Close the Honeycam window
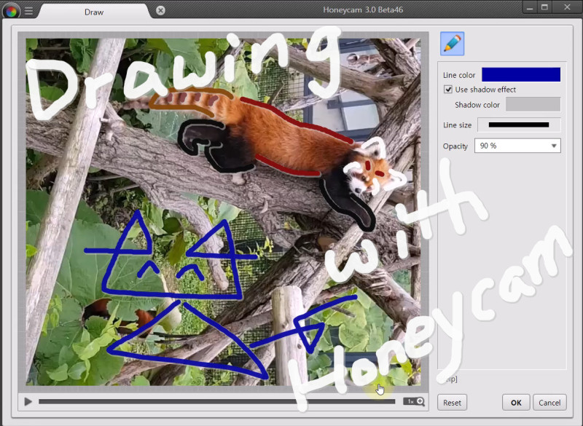The width and height of the screenshot is (583, 426). pos(567,7)
